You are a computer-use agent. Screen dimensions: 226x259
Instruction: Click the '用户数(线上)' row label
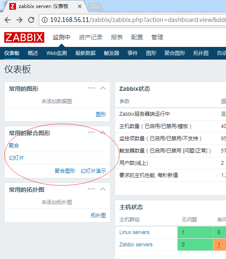click(x=134, y=163)
